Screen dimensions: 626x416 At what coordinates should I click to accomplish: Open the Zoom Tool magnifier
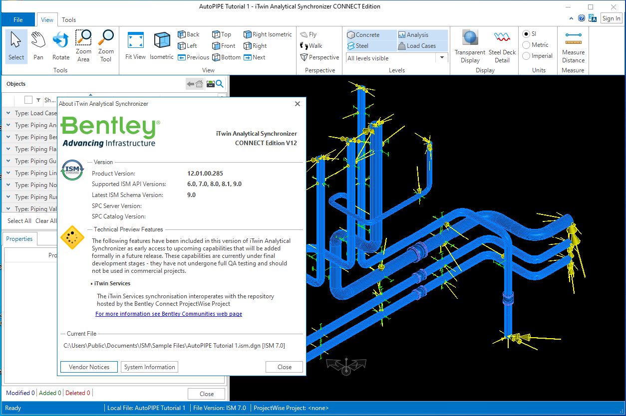[106, 46]
